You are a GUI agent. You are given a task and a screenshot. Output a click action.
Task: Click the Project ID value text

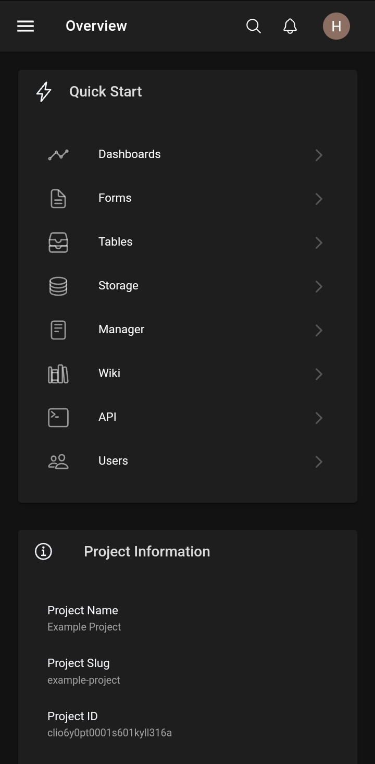tap(109, 733)
